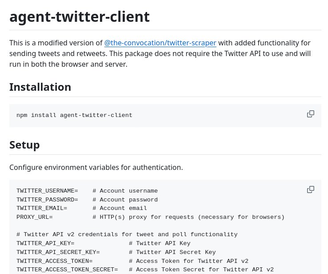Click the TWITTER_ACCESS_TOKEN_SECRET= line
328x274 pixels.
coord(145,270)
